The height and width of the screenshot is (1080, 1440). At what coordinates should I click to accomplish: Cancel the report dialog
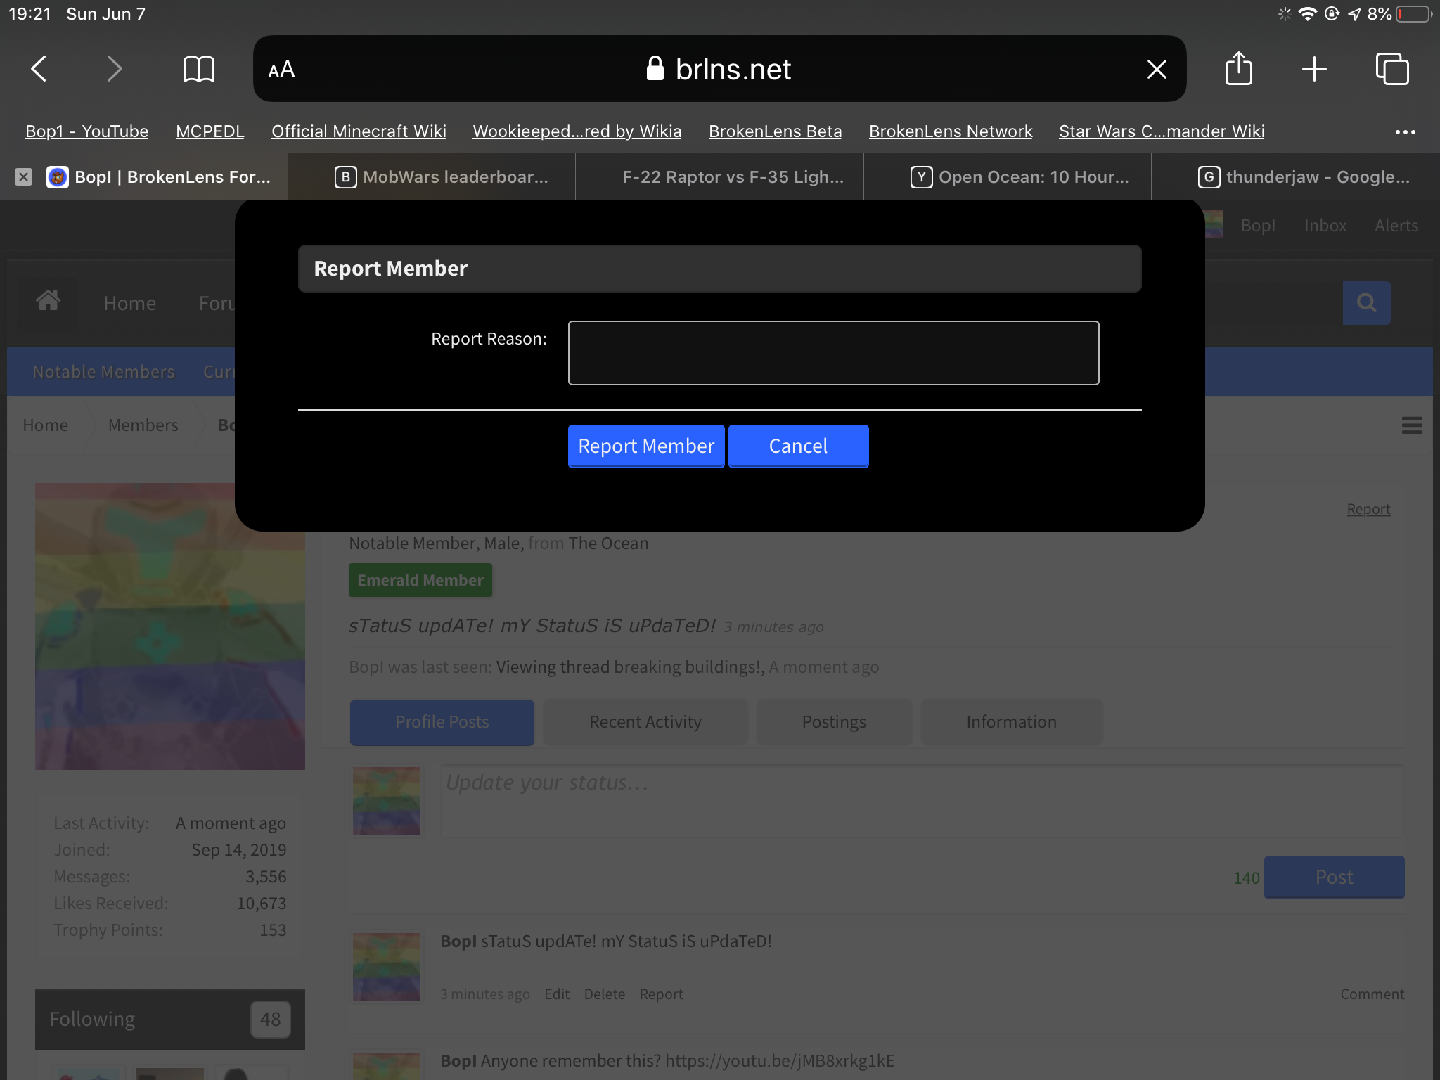[x=798, y=446]
